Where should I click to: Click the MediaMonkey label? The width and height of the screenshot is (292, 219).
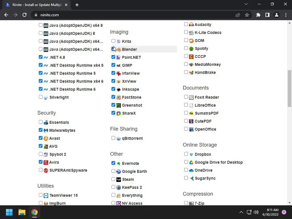tap(208, 65)
